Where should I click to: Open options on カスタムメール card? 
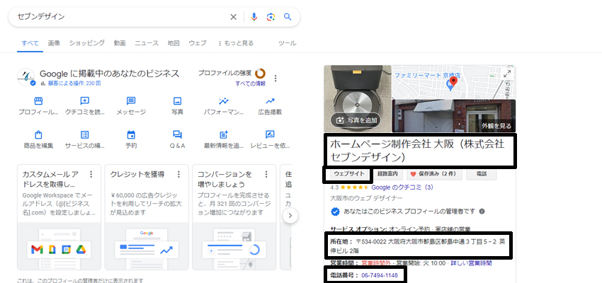[91, 175]
